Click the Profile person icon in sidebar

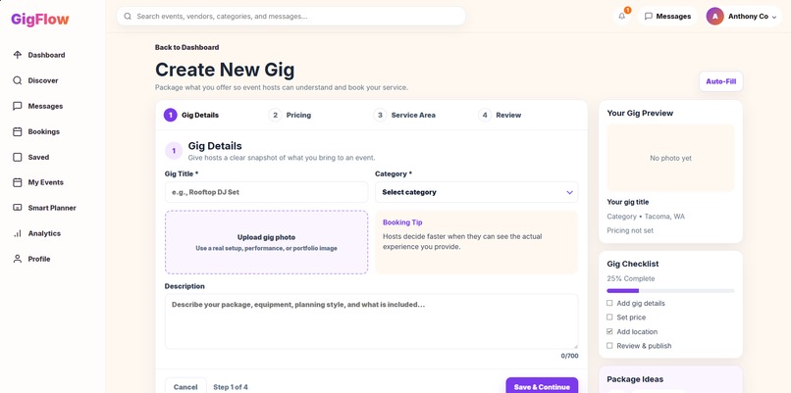[18, 259]
